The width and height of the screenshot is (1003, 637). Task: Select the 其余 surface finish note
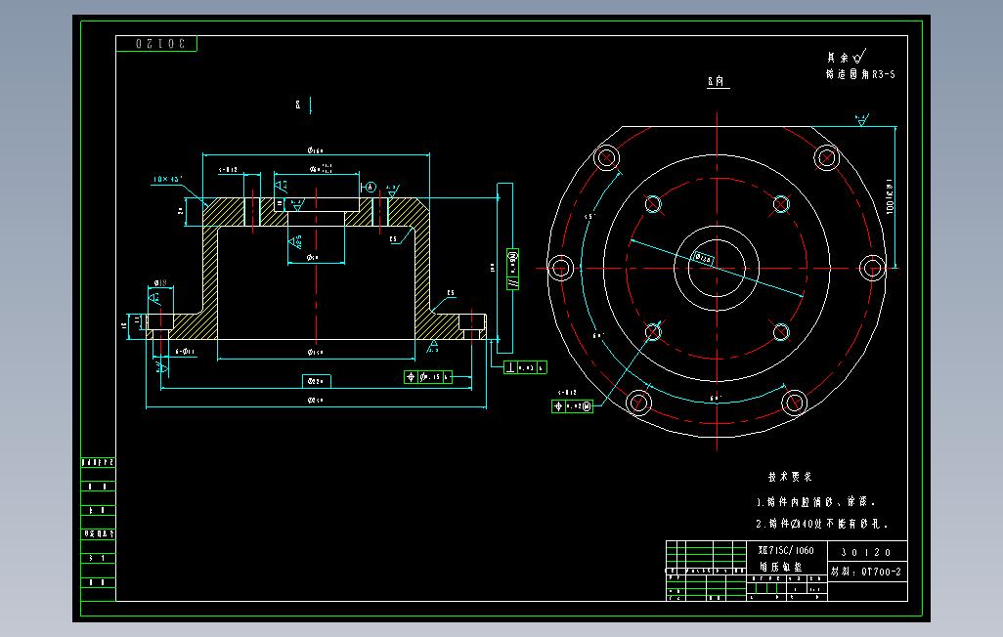pos(847,57)
